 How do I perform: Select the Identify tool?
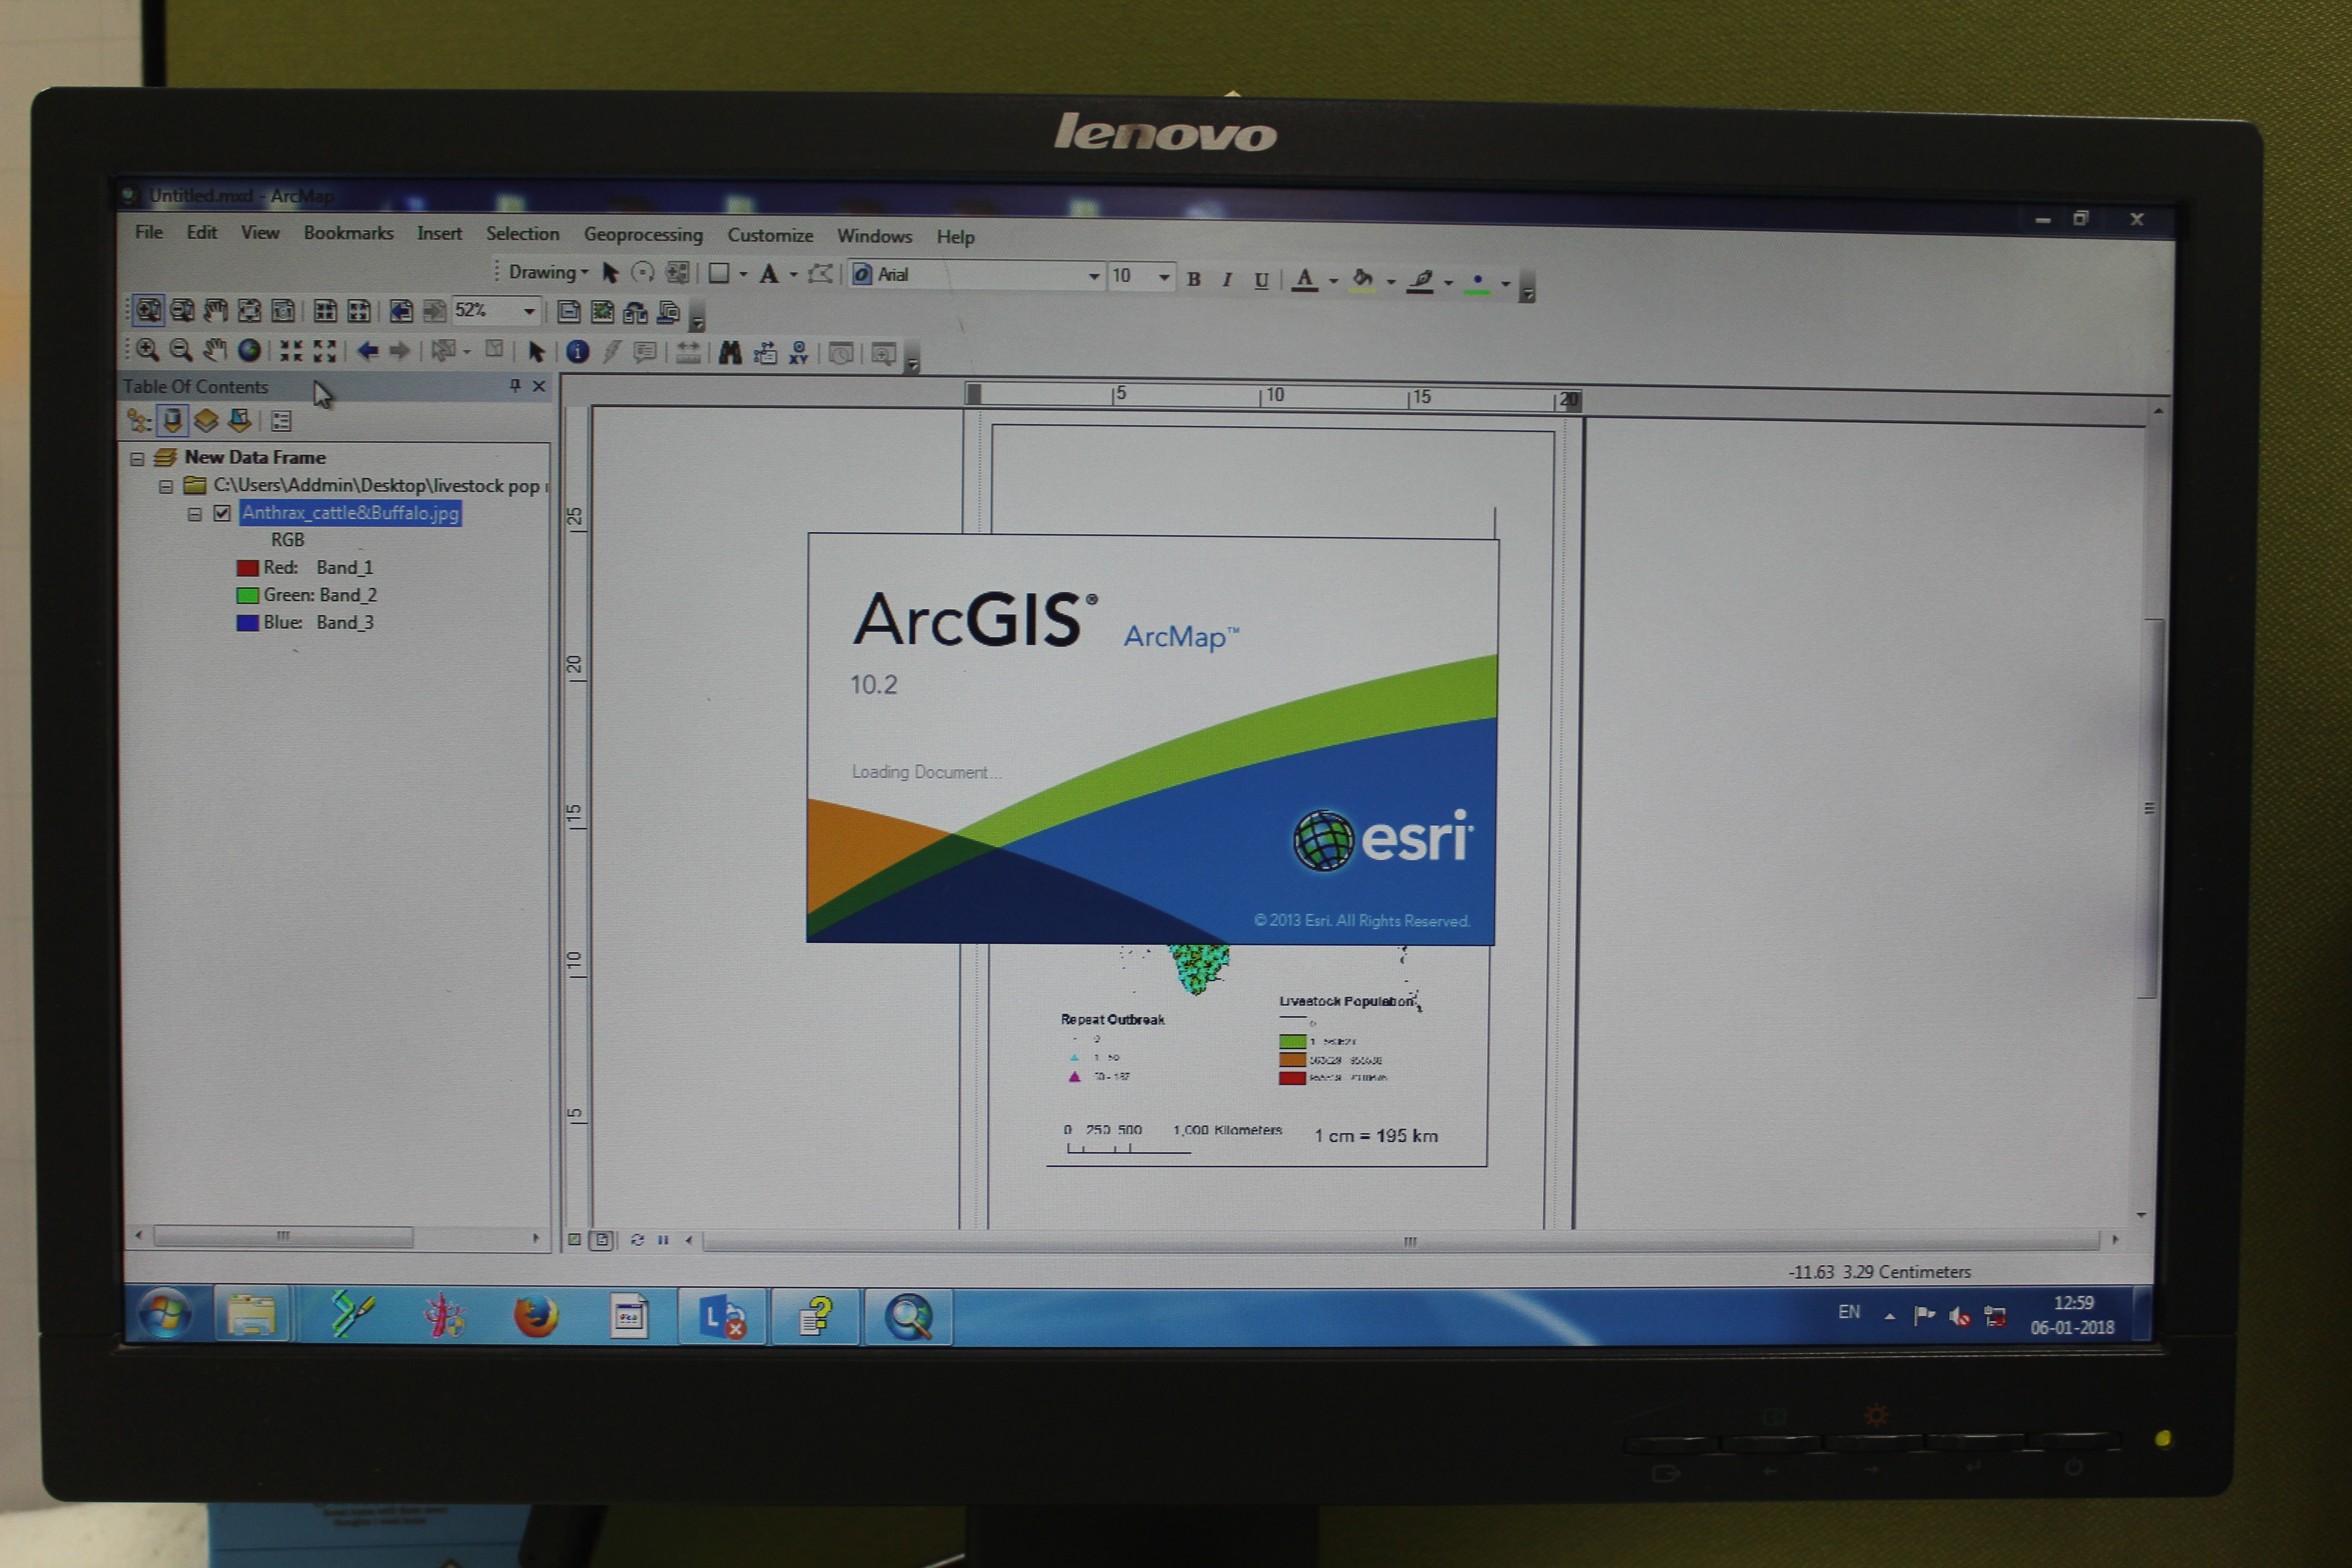(x=577, y=351)
